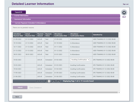The width and height of the screenshot is (138, 102).
Task: Go to last page pagination arrow
Action: coord(58,81)
